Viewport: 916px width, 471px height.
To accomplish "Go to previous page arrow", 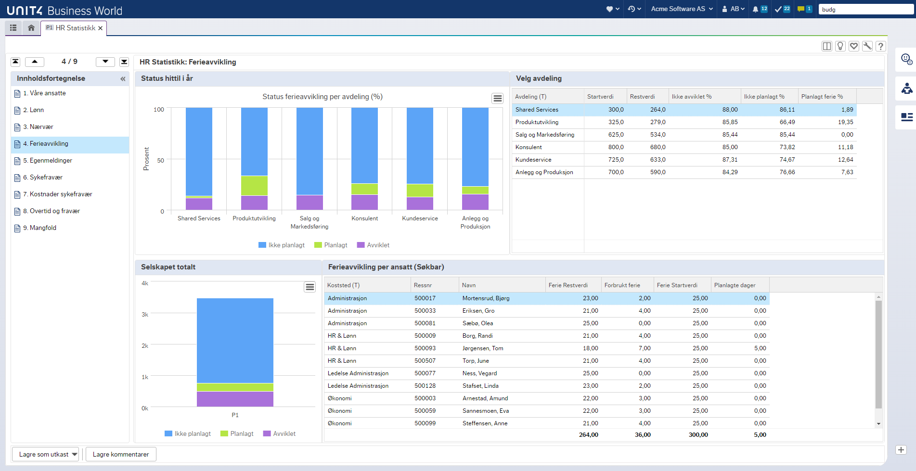I will click(x=35, y=62).
